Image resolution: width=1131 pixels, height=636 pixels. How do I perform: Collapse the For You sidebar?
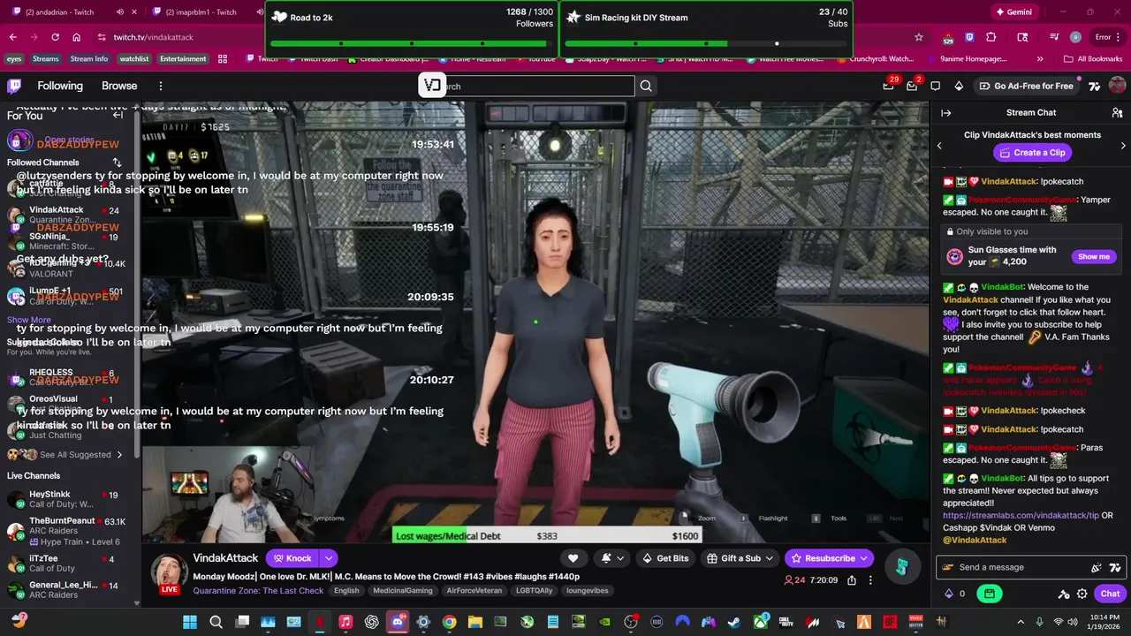tap(118, 115)
